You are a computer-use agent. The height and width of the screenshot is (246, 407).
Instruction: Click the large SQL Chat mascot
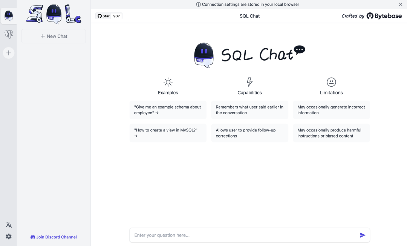204,55
